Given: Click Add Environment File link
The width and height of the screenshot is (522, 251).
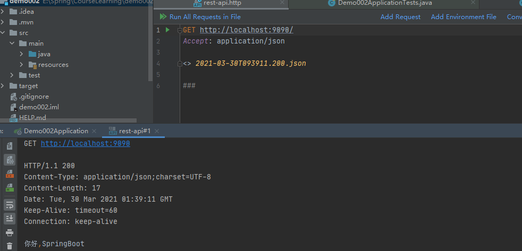Looking at the screenshot, I should 464,17.
